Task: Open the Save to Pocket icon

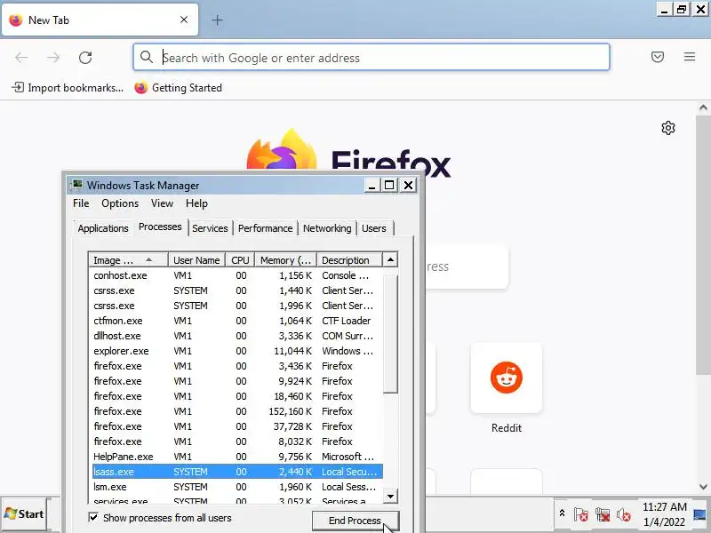Action: [658, 57]
